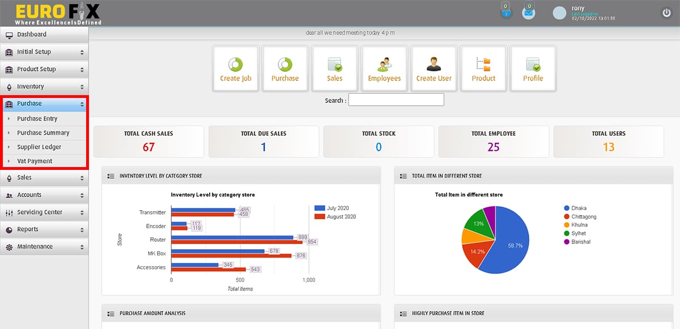Image resolution: width=680 pixels, height=329 pixels.
Task: Collapse the Purchase sidebar section
Action: [44, 104]
